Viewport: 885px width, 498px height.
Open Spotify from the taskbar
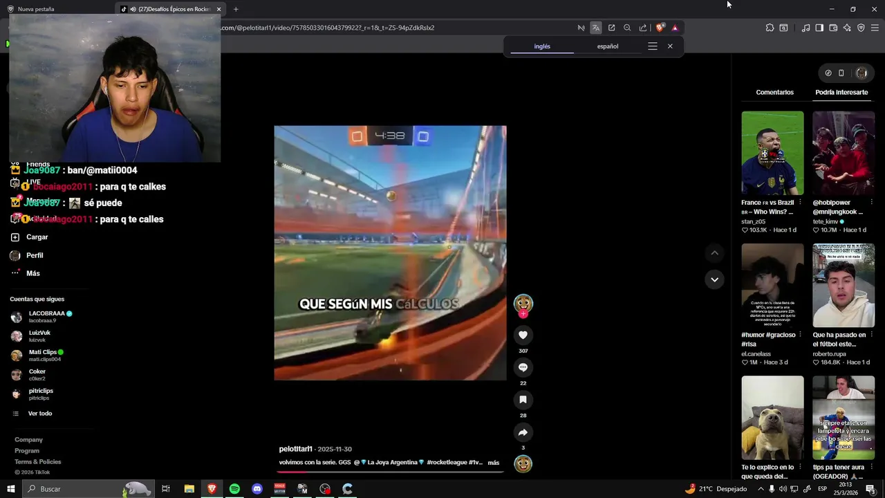click(234, 489)
